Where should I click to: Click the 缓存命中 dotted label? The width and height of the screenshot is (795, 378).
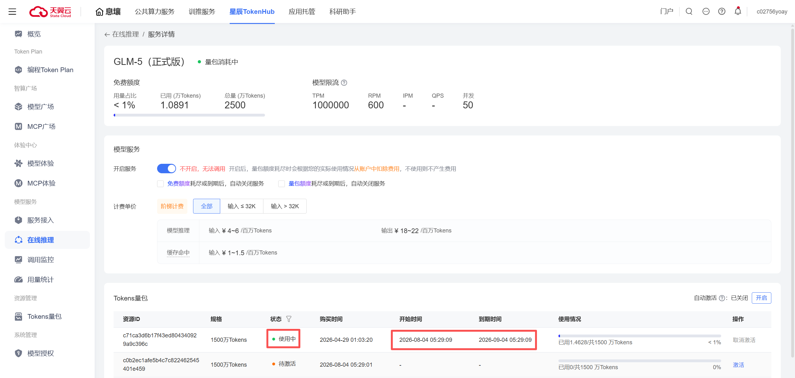point(178,253)
